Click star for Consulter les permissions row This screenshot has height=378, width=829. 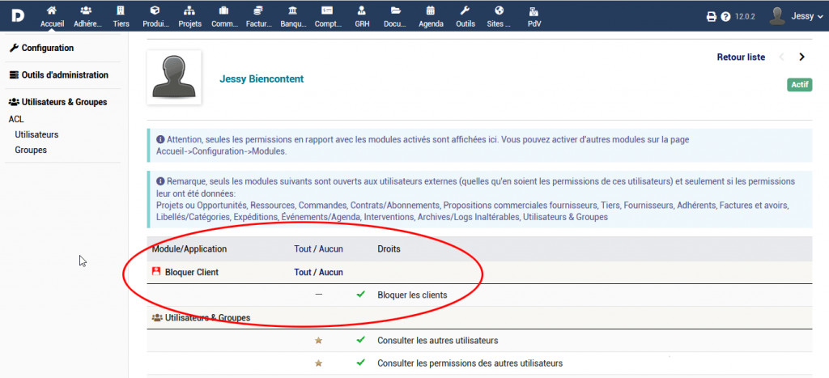click(318, 363)
